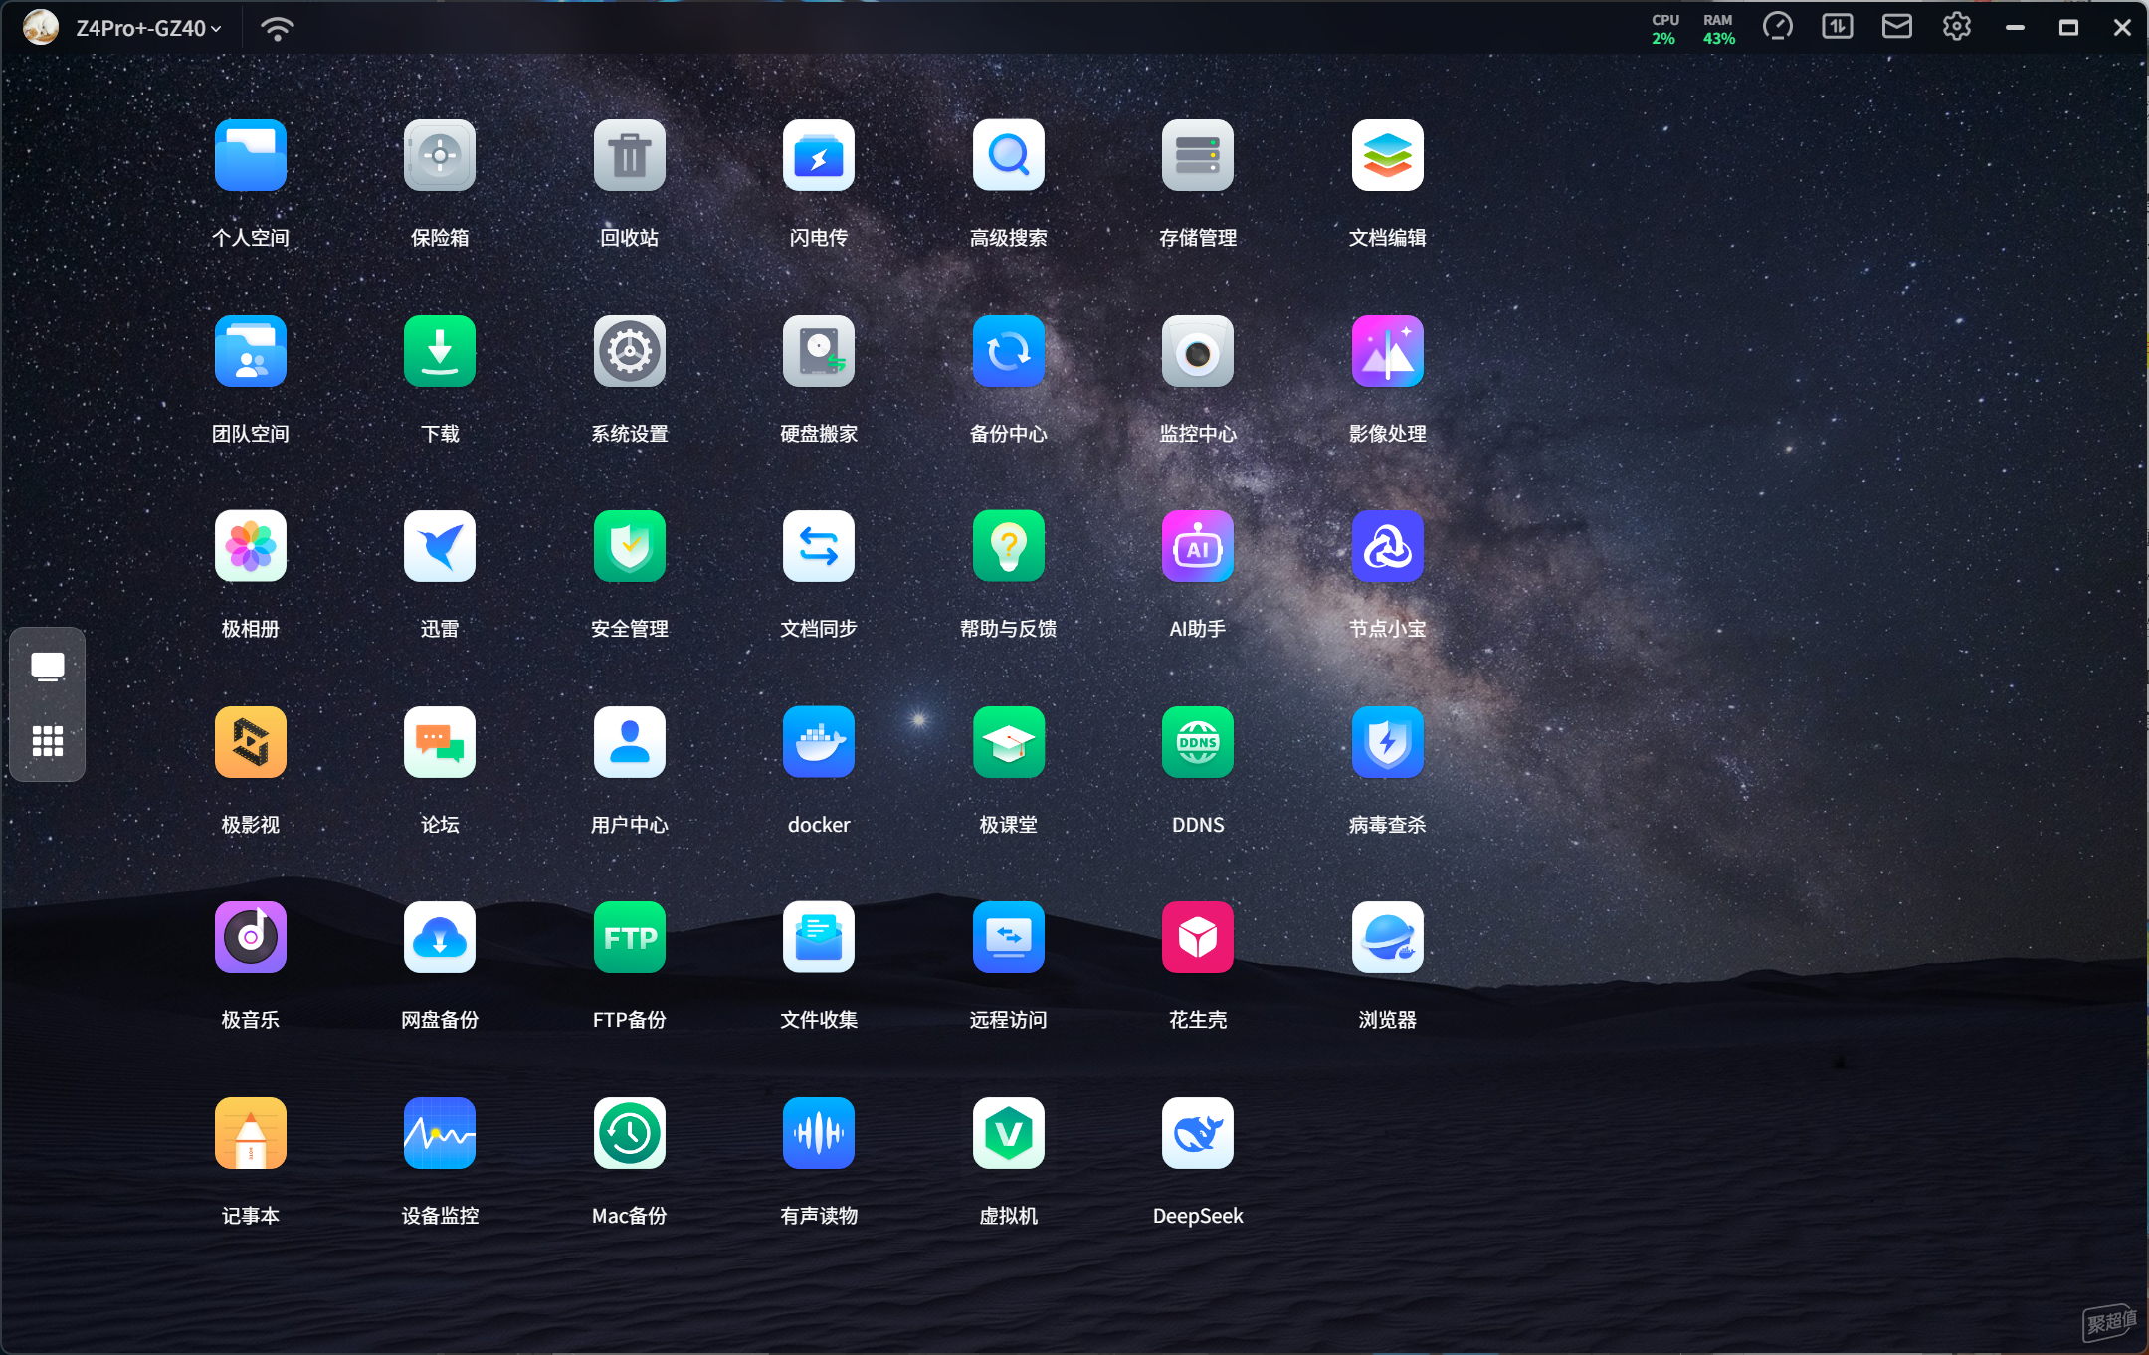Open 极课堂 classroom app

coord(1008,743)
